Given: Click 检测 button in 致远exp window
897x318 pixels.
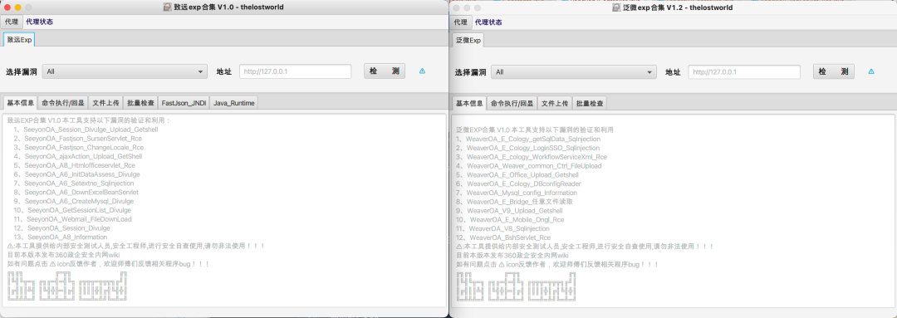Looking at the screenshot, I should click(x=385, y=71).
